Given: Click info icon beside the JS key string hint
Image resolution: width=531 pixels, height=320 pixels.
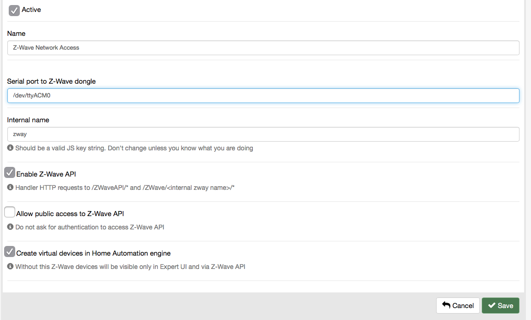Looking at the screenshot, I should click(10, 148).
